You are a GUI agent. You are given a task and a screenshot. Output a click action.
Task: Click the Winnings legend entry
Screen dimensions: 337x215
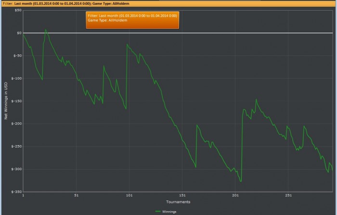[166, 212]
